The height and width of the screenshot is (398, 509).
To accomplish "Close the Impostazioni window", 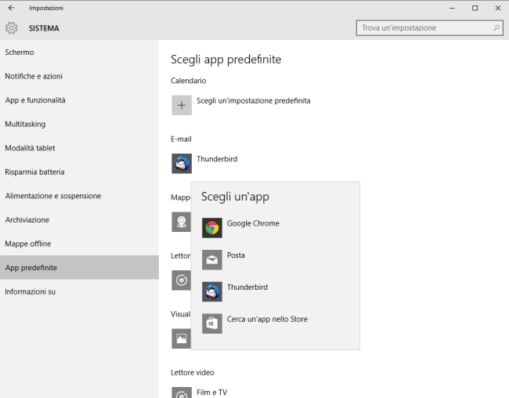I will pyautogui.click(x=497, y=8).
